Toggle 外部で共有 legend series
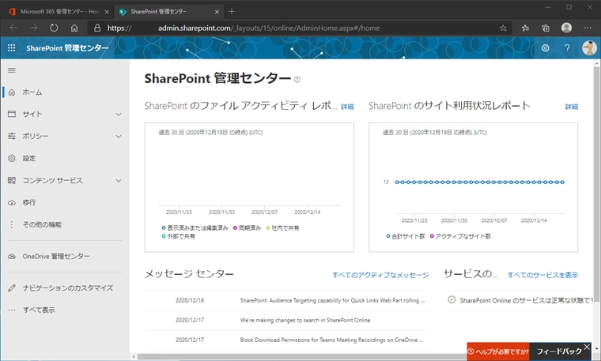 click(178, 236)
